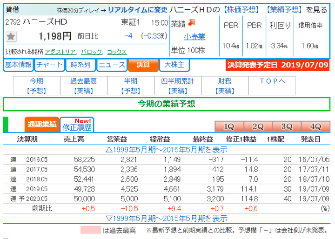The width and height of the screenshot is (335, 239).
Task: Go to the ニュース tab
Action: pyautogui.click(x=112, y=65)
